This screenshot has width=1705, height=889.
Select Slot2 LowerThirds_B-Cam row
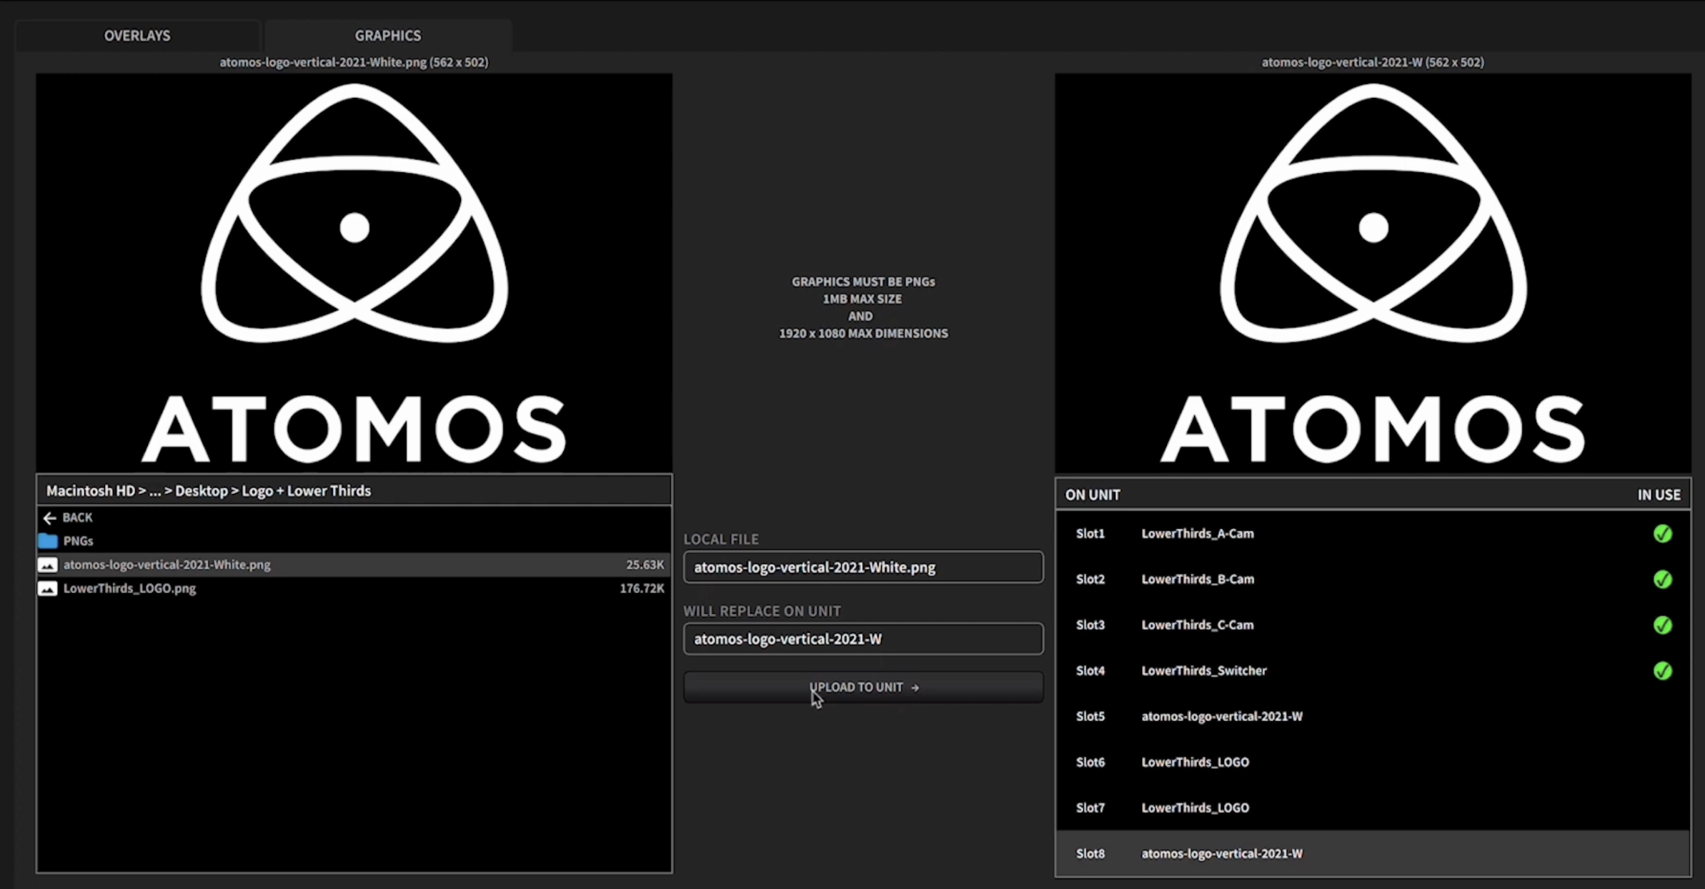(x=1373, y=580)
